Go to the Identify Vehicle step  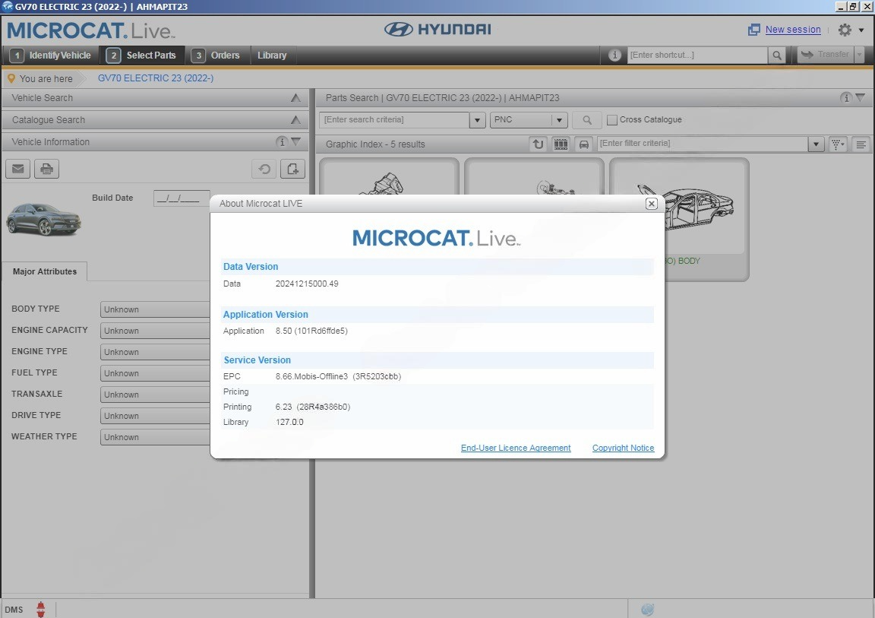52,55
